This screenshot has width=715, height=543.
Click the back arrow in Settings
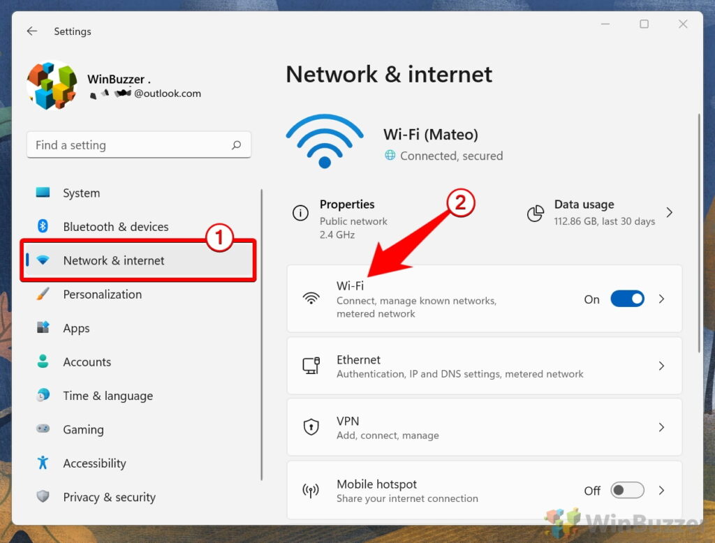[x=32, y=31]
